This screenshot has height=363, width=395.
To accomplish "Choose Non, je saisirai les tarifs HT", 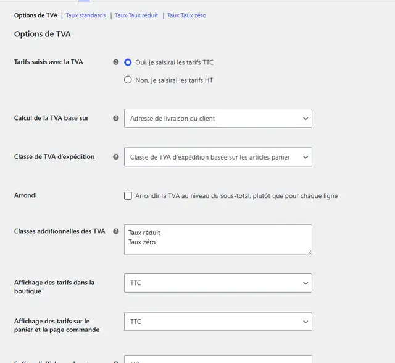I will coord(128,80).
